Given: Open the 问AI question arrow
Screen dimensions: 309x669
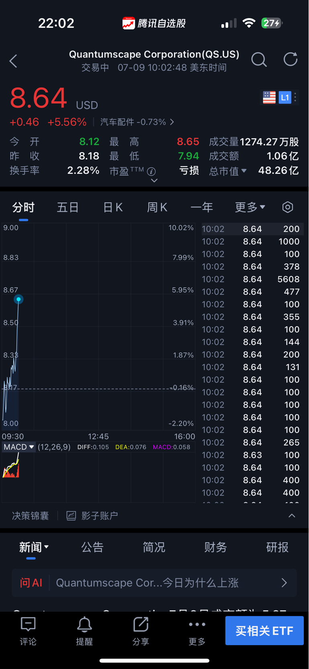Looking at the screenshot, I should [284, 583].
